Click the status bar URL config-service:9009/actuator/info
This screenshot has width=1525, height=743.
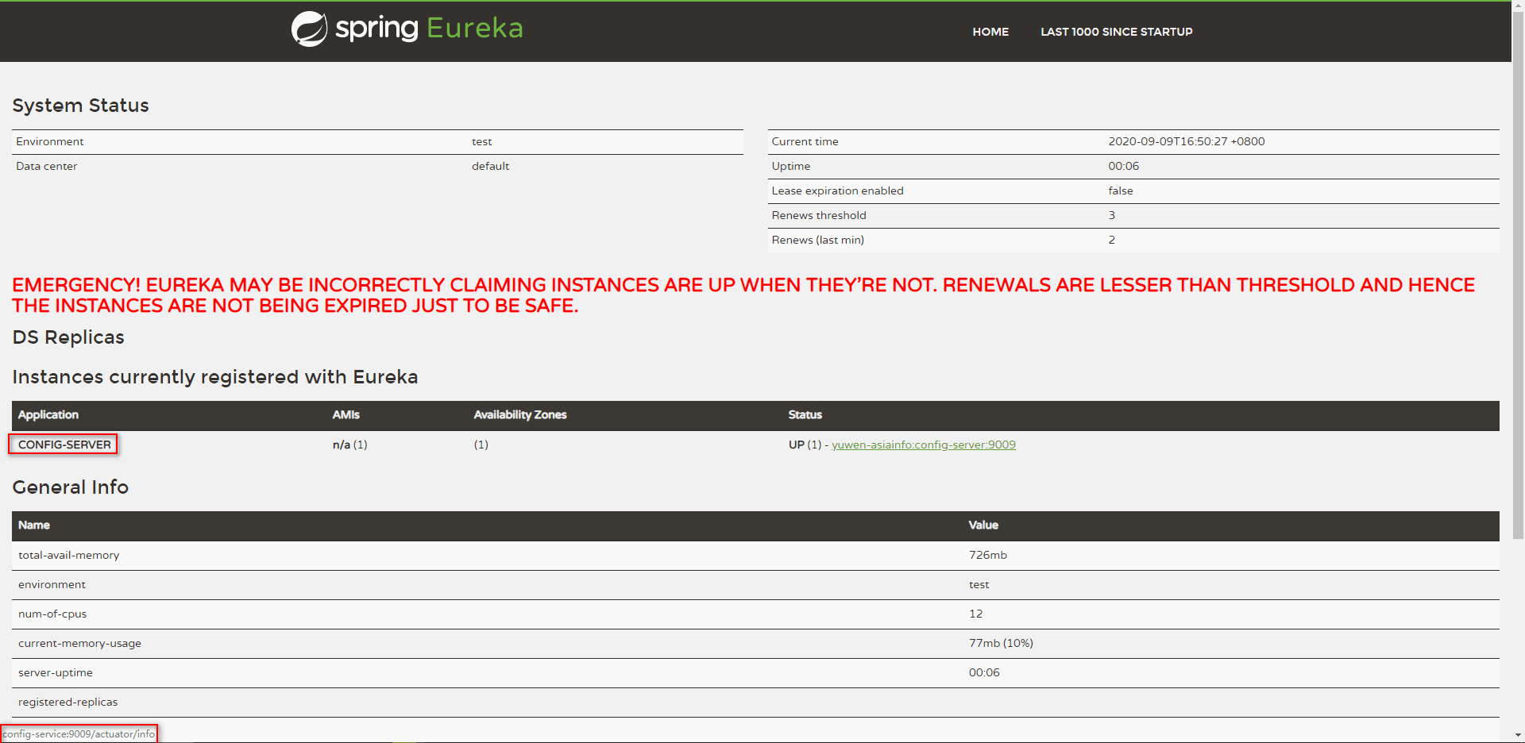(79, 734)
